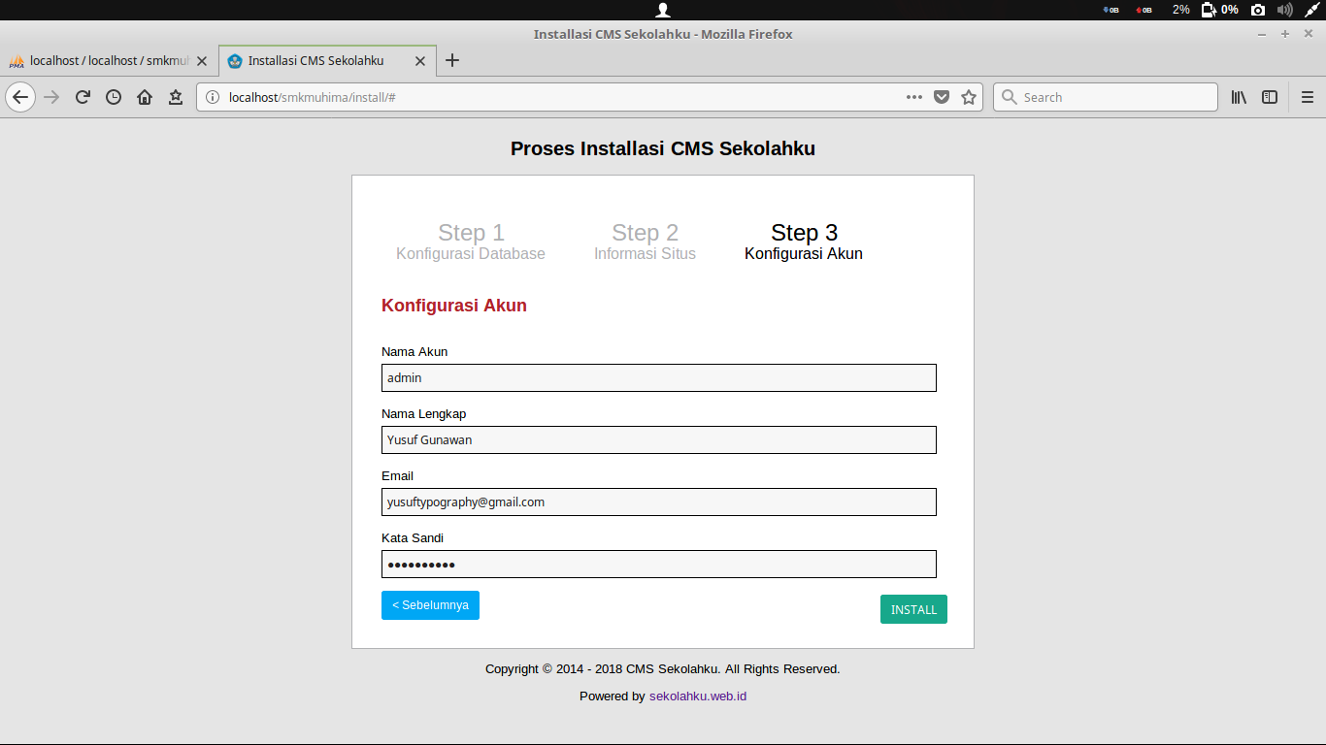1326x745 pixels.
Task: Click the volume icon in the system tray
Action: 1284,10
